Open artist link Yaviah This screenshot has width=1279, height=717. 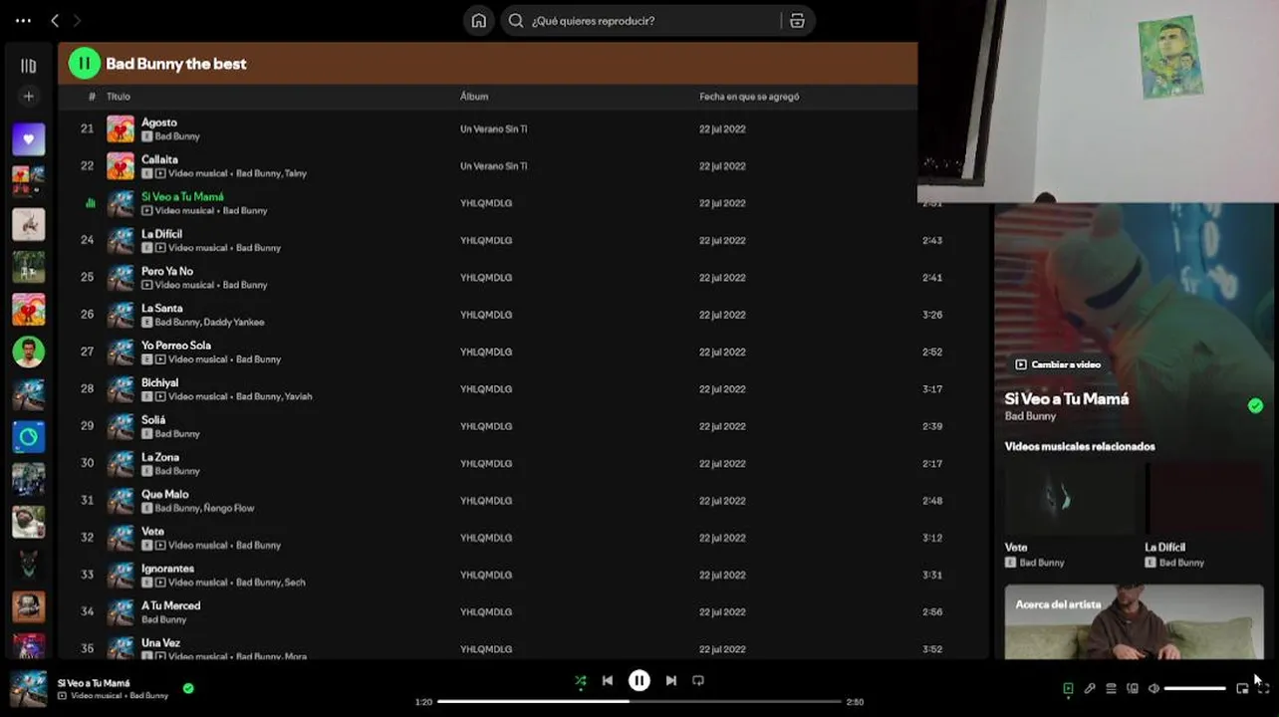click(x=298, y=396)
